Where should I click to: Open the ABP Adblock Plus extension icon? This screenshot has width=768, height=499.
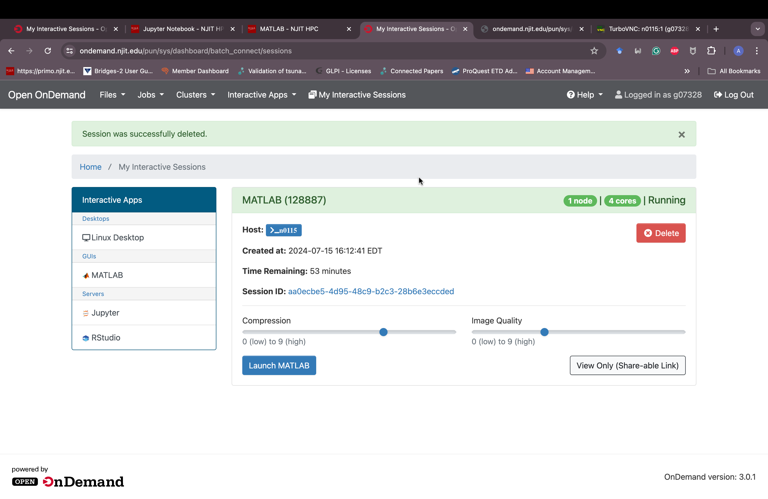(x=675, y=51)
